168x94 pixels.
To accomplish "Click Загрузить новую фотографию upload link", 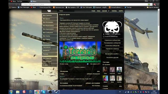I will tap(112, 34).
